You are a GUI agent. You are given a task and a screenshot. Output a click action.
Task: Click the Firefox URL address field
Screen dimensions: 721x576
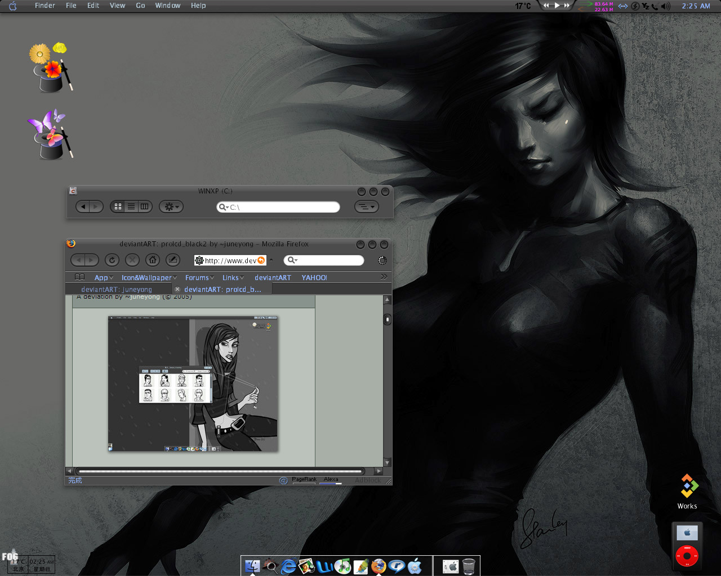coord(231,260)
